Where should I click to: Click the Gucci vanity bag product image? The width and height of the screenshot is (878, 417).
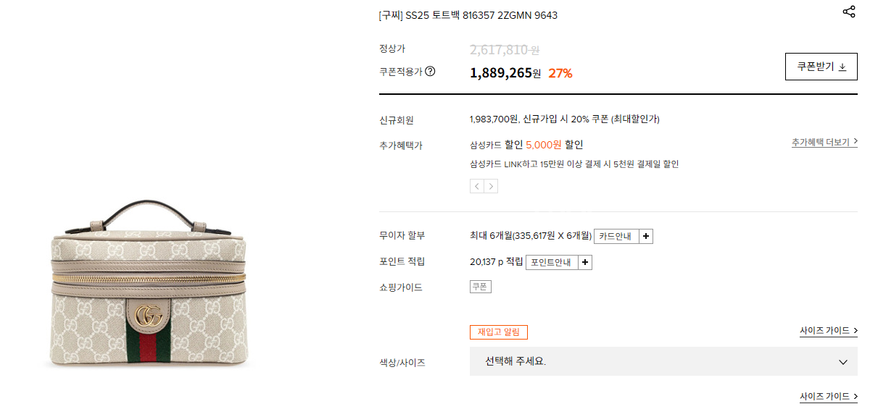pos(148,284)
